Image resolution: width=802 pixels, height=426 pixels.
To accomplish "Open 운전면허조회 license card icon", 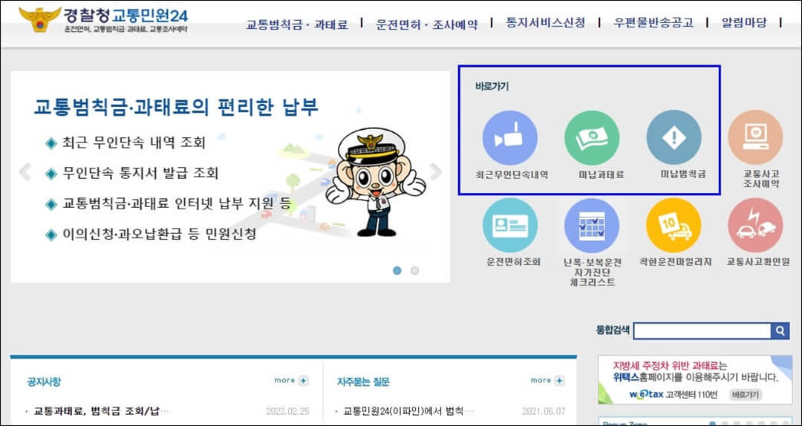I will click(509, 226).
